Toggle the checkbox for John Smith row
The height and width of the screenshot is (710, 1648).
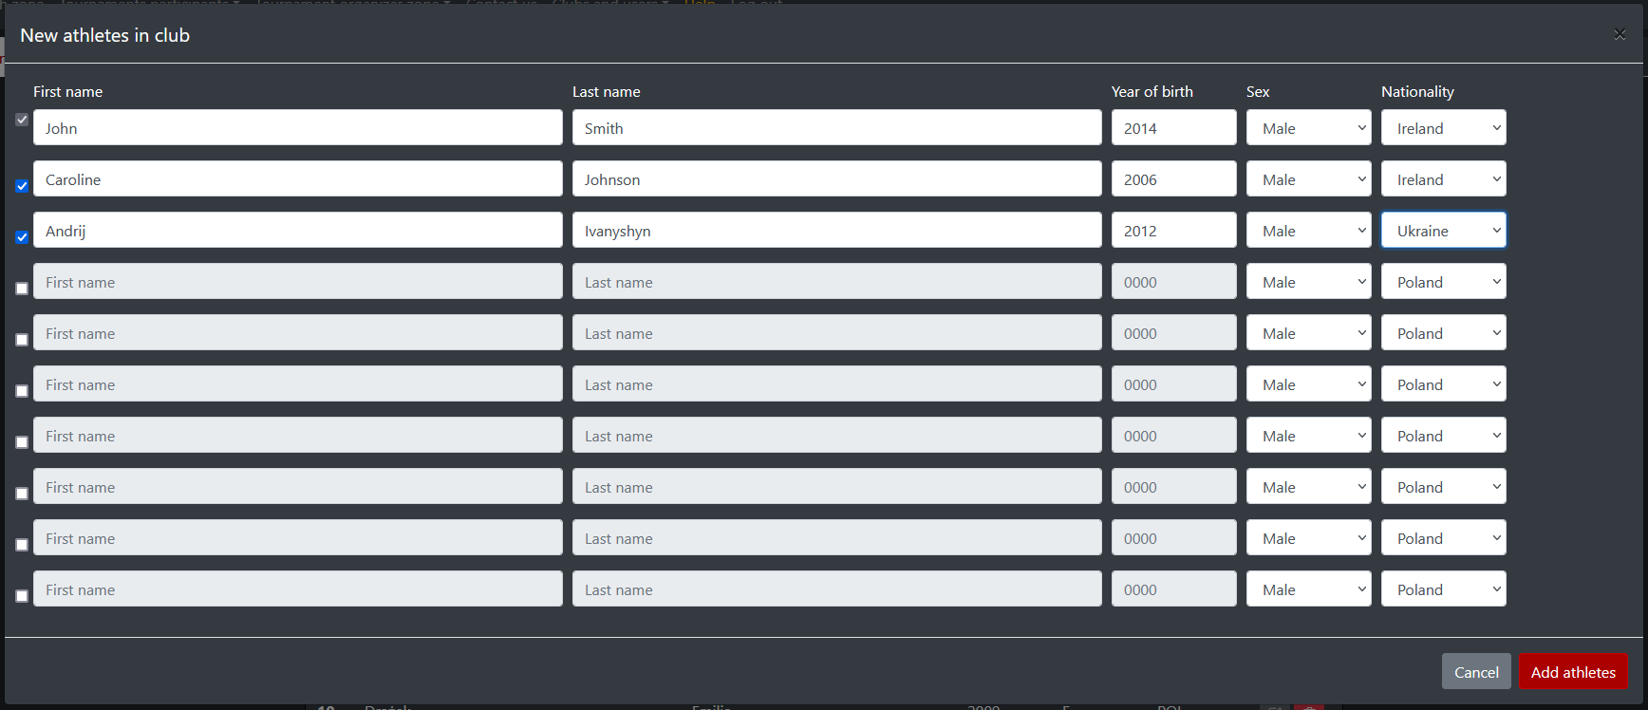coord(22,120)
